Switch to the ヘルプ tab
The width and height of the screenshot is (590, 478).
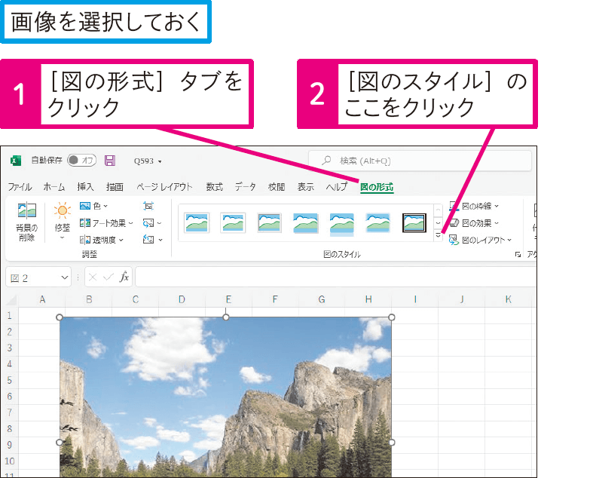coord(337,187)
